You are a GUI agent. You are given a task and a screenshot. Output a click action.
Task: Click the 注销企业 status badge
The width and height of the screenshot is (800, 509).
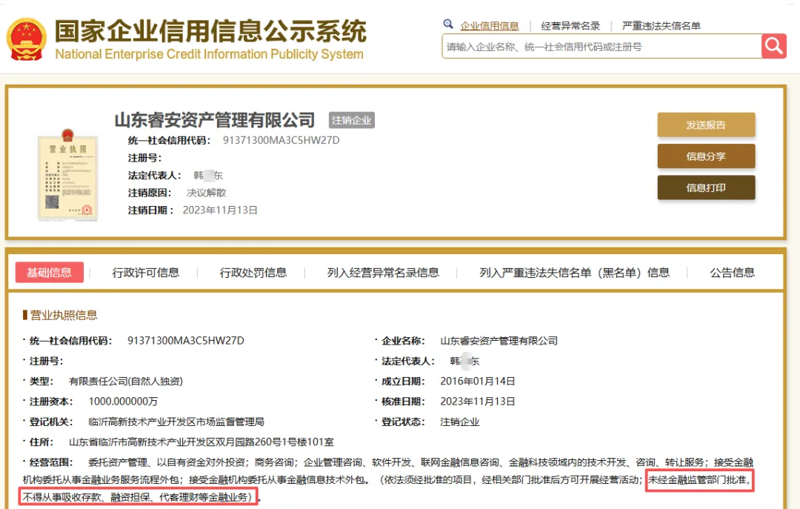coord(352,120)
